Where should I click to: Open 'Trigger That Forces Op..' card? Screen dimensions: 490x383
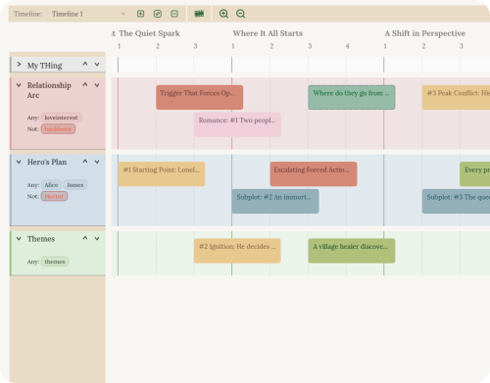(x=200, y=97)
